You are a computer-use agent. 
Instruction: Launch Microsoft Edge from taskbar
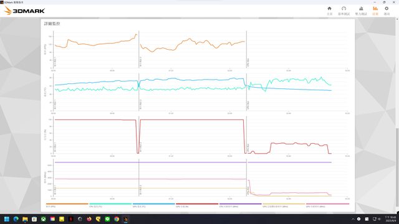(16, 219)
